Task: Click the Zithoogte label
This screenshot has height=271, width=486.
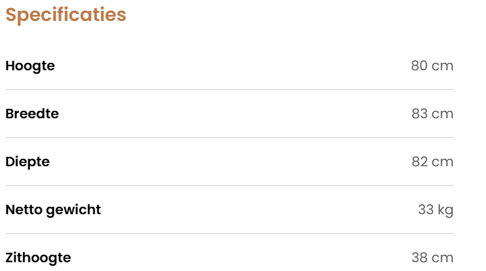Action: click(x=38, y=258)
